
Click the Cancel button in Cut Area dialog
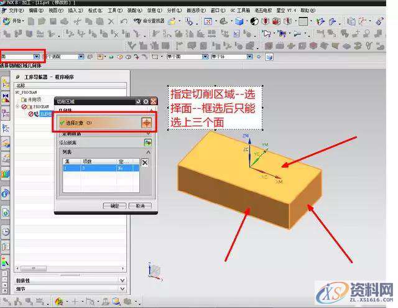coord(140,206)
